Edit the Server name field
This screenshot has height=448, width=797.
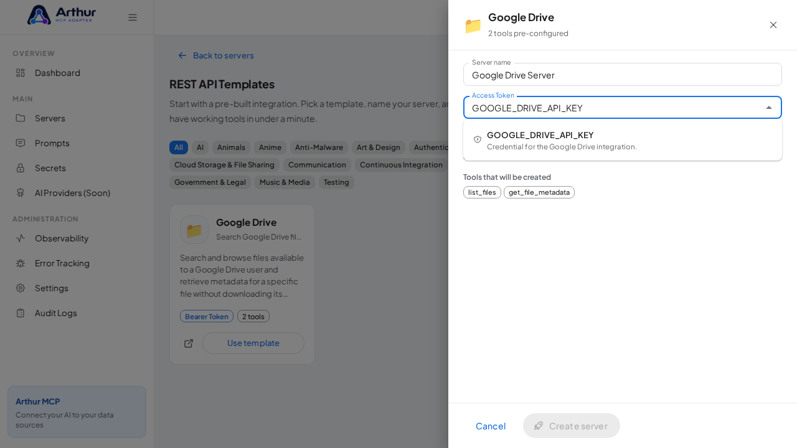pyautogui.click(x=623, y=75)
